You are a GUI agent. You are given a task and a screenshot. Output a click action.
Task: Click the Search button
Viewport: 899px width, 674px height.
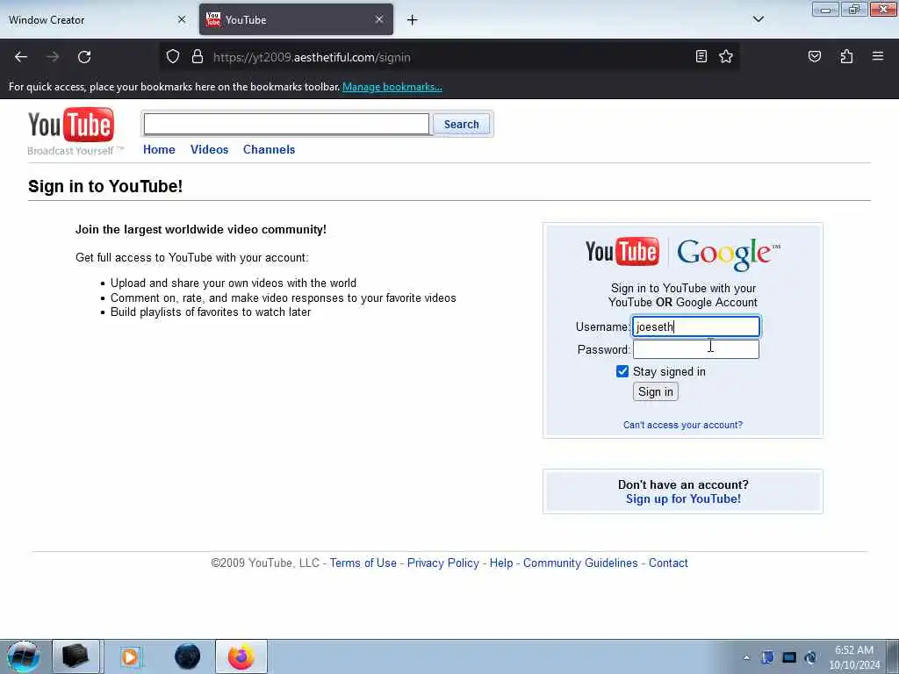(x=462, y=125)
